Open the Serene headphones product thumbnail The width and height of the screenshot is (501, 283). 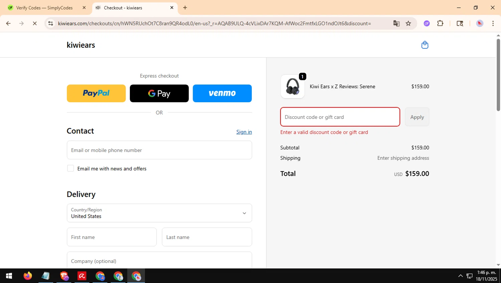click(x=293, y=87)
